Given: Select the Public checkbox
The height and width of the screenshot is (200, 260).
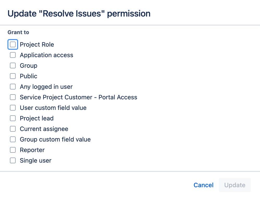Looking at the screenshot, I should click(13, 76).
